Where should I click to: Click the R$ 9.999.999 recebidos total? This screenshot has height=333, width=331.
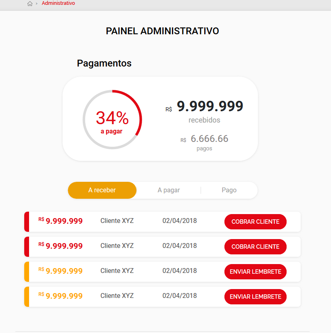point(204,111)
